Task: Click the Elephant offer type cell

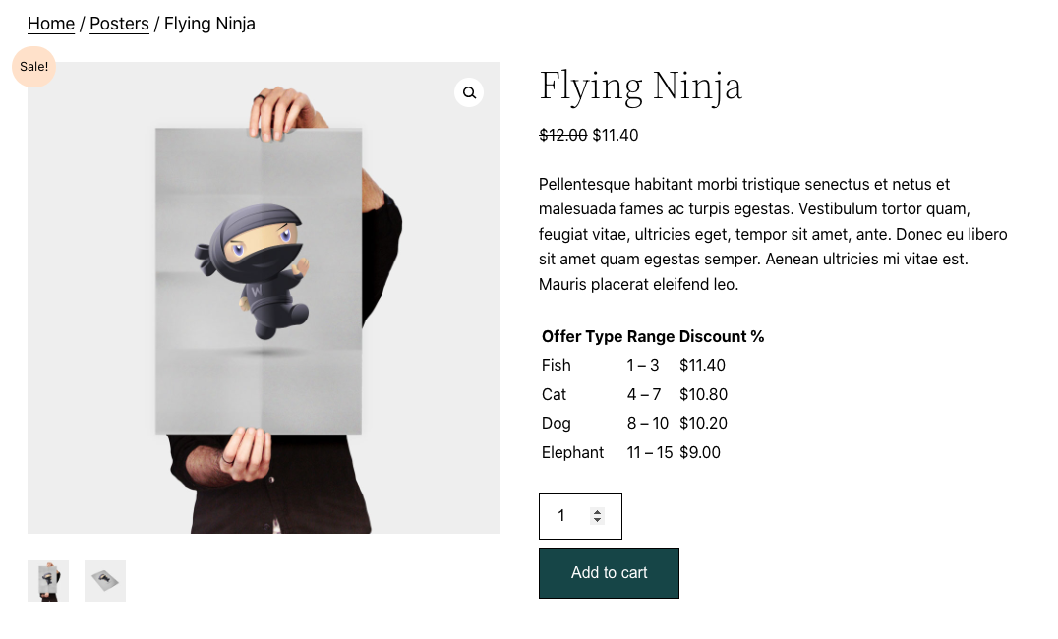Action: pyautogui.click(x=572, y=453)
